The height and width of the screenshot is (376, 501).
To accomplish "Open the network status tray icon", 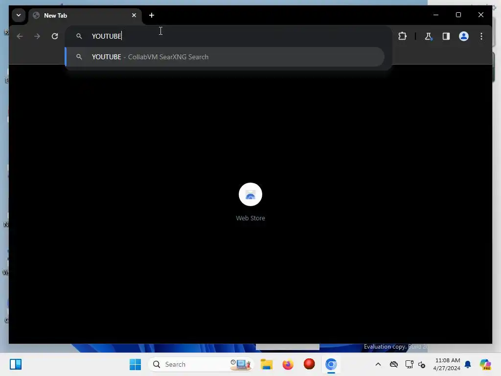I will tap(409, 364).
